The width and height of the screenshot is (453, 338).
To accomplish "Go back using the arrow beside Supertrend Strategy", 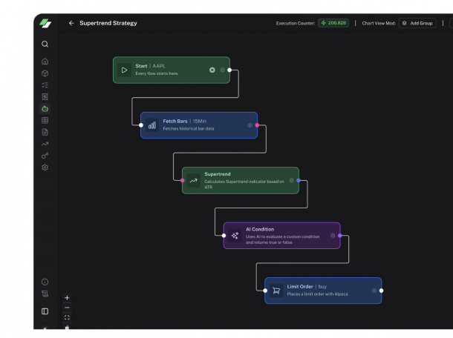I will pyautogui.click(x=71, y=23).
